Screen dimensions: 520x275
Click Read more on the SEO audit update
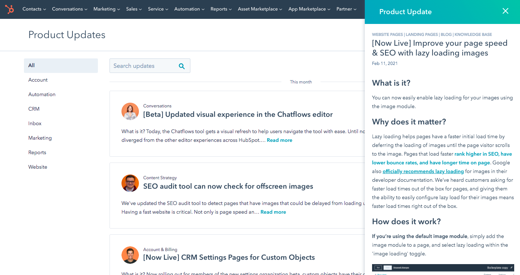[x=273, y=212]
